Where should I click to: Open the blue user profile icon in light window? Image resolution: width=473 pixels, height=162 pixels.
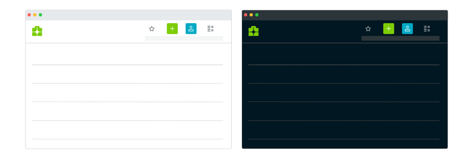[x=191, y=29]
